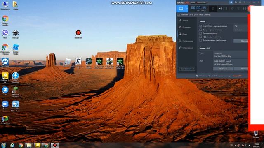The image size is (264, 148).
Task: Open volume control in system tray
Action: pyautogui.click(x=250, y=146)
